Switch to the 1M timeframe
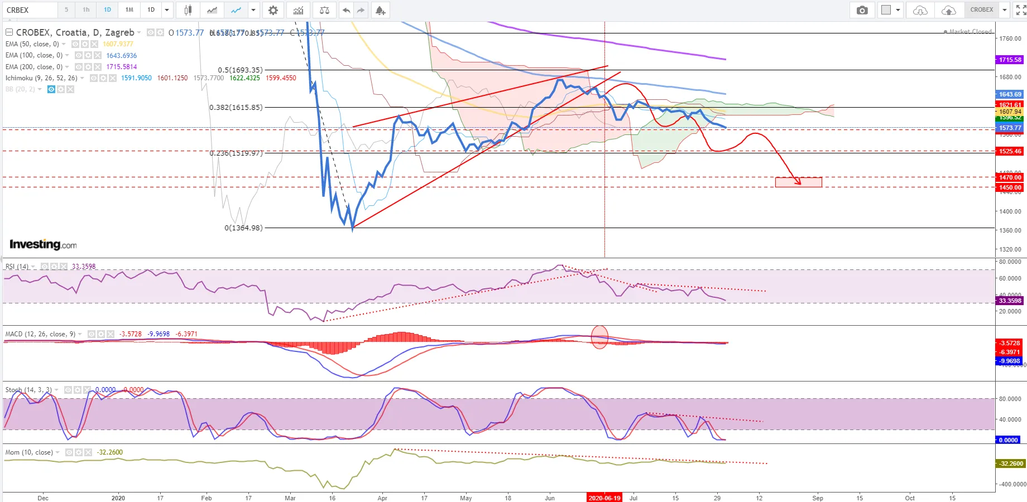This screenshot has height=502, width=1027. click(129, 10)
